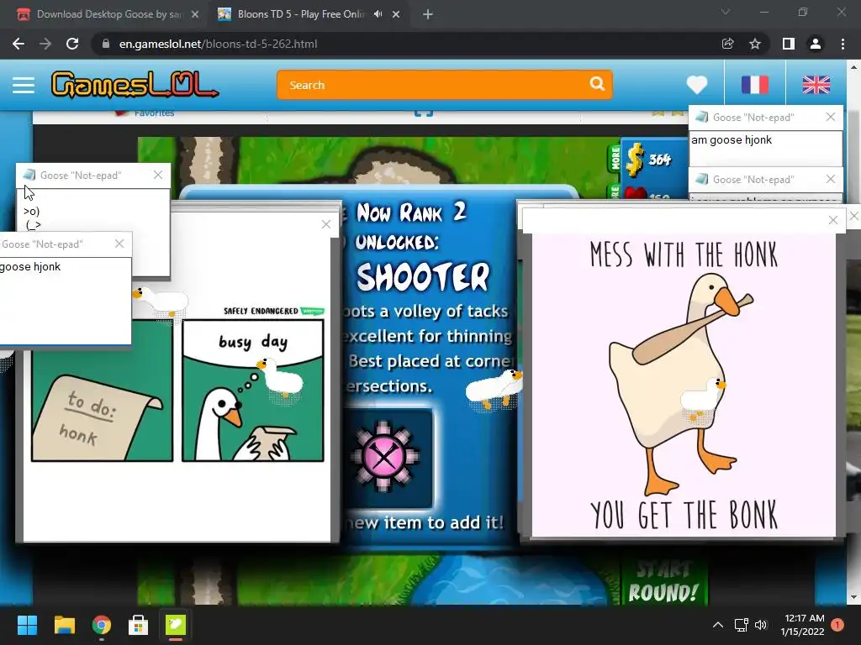Click the green MORE money button
The width and height of the screenshot is (861, 645).
coord(615,158)
